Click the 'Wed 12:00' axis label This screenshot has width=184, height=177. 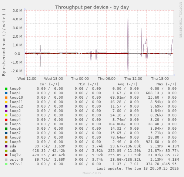point(27,79)
